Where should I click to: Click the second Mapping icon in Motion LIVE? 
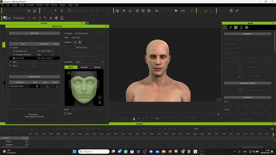click(80, 42)
